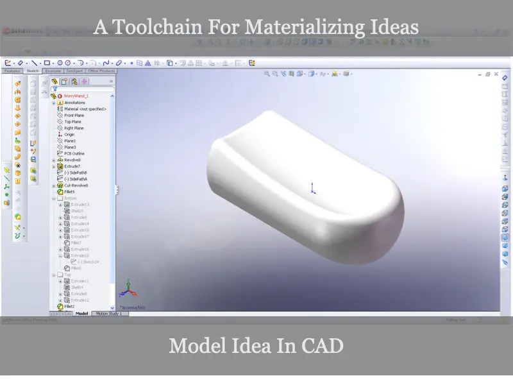
Task: Select the Spline sketch tool
Action: point(106,63)
